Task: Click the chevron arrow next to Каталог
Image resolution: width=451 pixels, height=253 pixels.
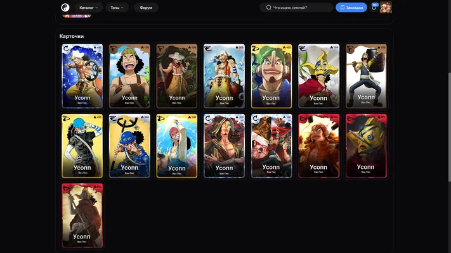Action: coord(96,8)
